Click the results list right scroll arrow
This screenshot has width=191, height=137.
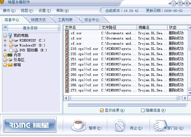point(185,98)
